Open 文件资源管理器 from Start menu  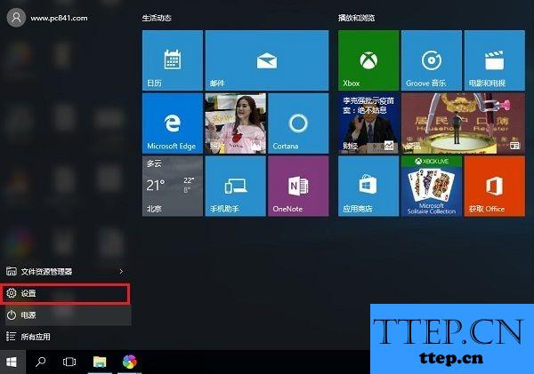[65, 271]
